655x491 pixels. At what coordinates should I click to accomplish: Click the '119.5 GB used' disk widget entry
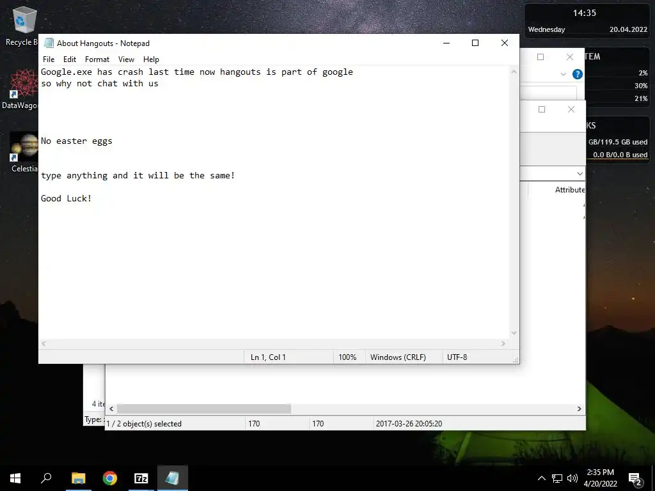(618, 142)
